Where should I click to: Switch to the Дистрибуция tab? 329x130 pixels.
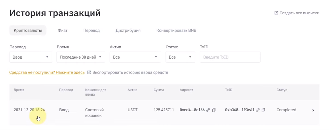(x=128, y=31)
